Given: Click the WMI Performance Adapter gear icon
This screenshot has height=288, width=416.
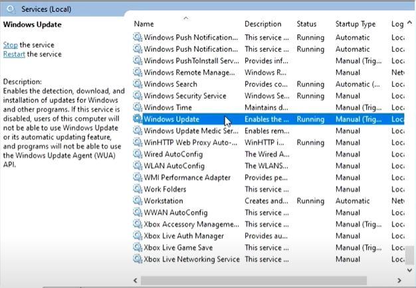Looking at the screenshot, I should click(138, 177).
